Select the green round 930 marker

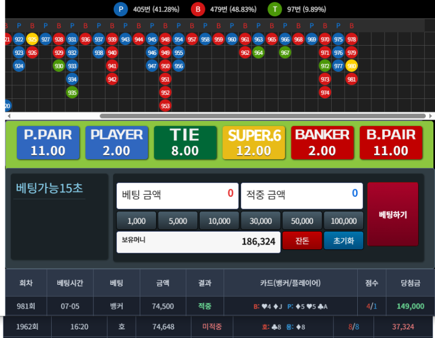click(59, 66)
